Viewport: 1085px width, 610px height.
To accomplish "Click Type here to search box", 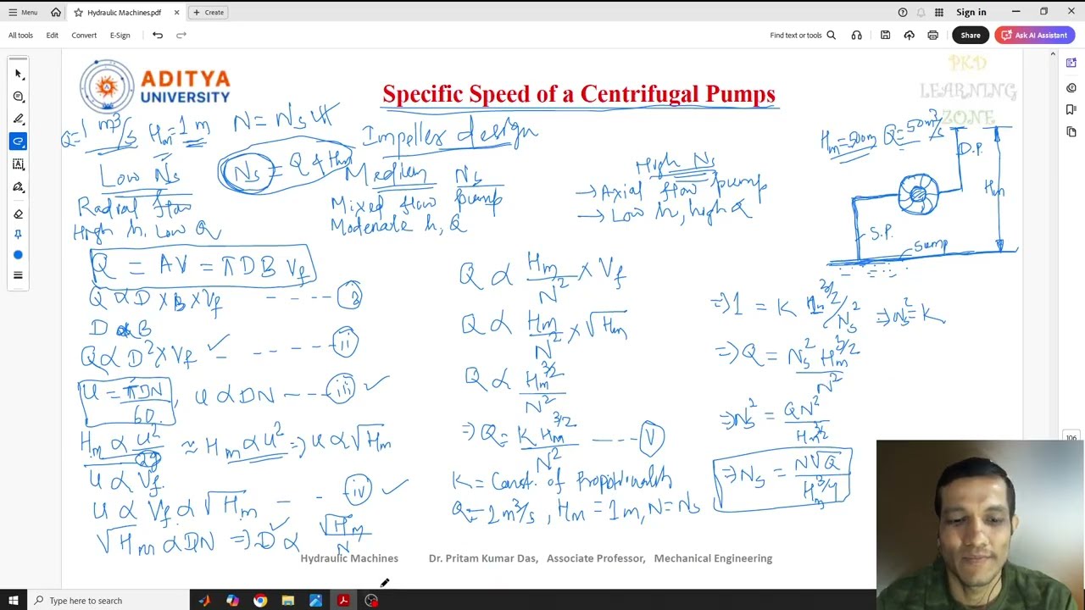I will pos(108,601).
